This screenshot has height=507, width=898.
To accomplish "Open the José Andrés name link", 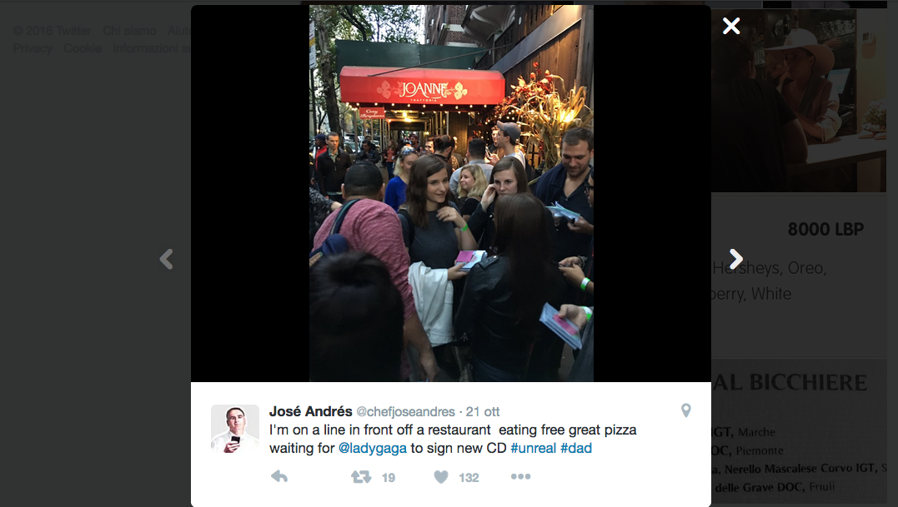I will 310,411.
